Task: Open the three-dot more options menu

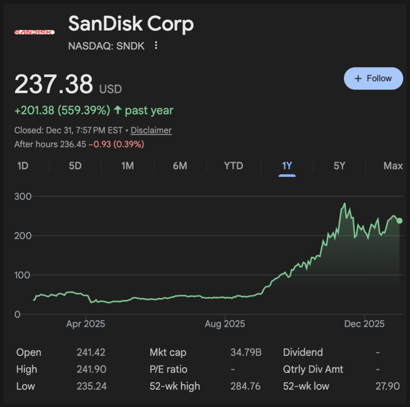Action: tap(156, 45)
